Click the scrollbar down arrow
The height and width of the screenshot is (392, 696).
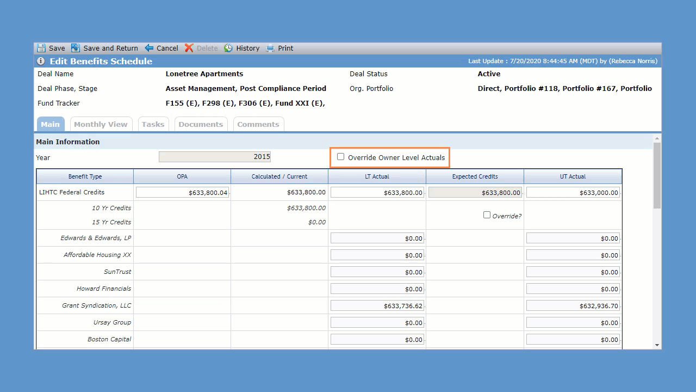(x=657, y=345)
